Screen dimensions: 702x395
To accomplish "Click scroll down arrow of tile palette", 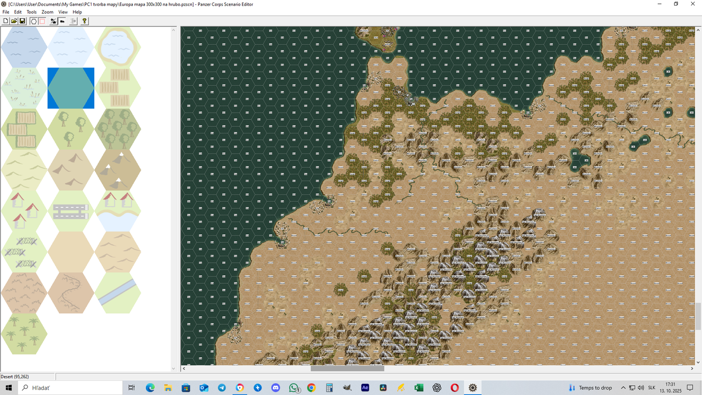I will tap(174, 369).
